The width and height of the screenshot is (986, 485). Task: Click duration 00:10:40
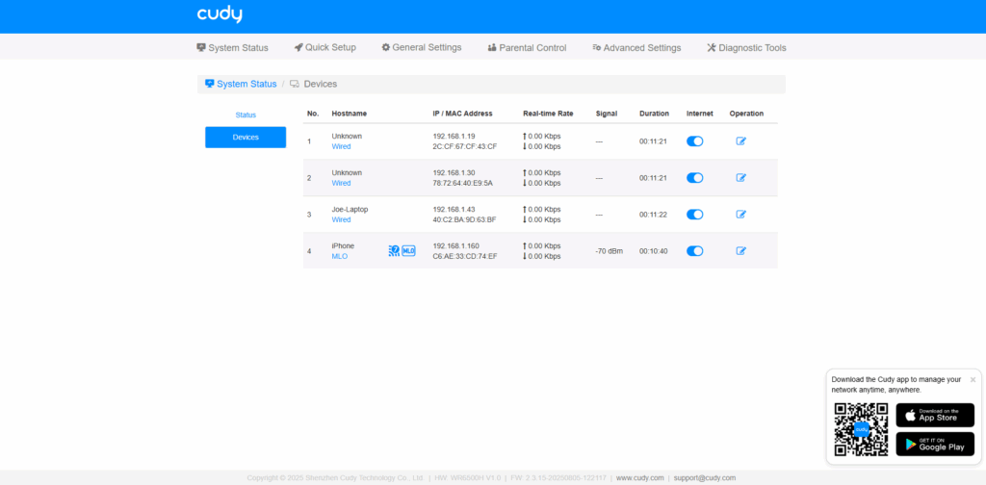654,251
